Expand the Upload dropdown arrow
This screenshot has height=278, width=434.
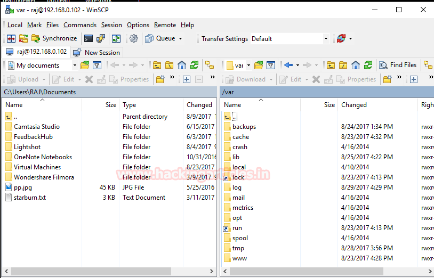pos(44,79)
